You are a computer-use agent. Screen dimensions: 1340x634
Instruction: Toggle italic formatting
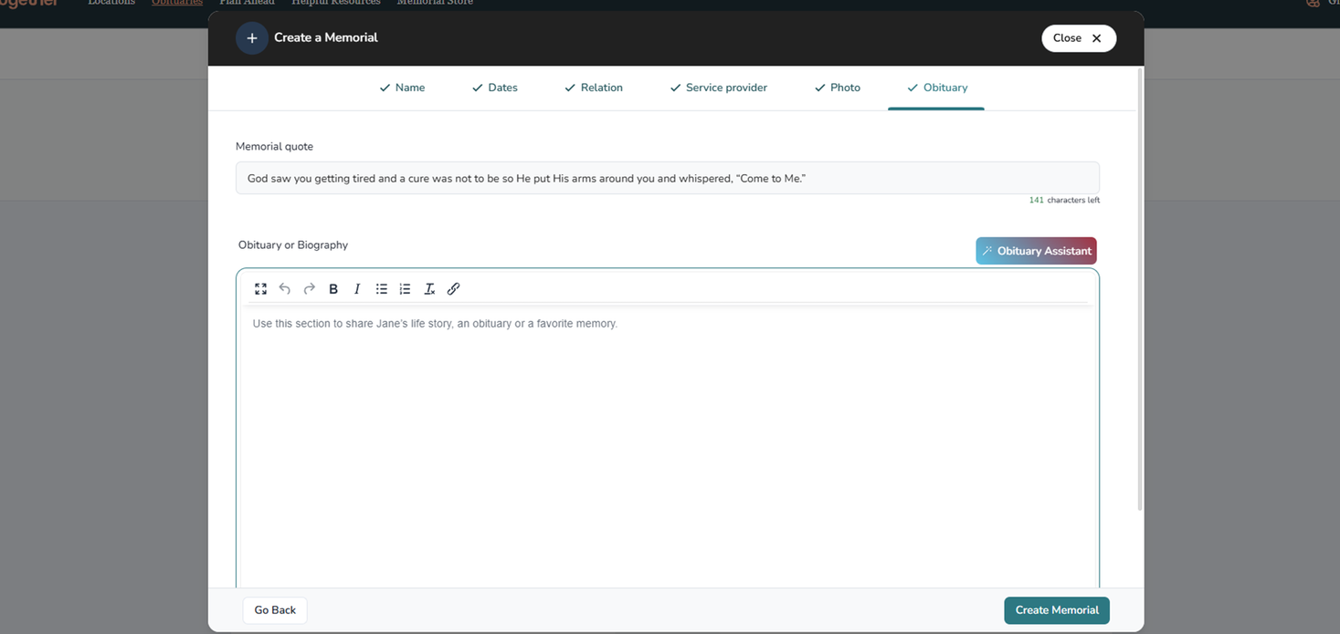coord(357,289)
